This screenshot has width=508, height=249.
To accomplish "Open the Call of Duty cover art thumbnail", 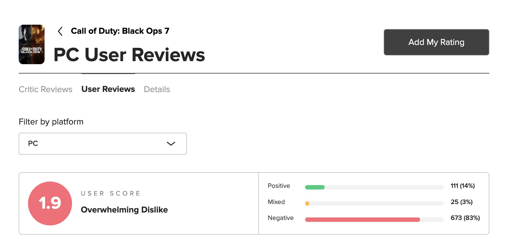I will [x=32, y=44].
